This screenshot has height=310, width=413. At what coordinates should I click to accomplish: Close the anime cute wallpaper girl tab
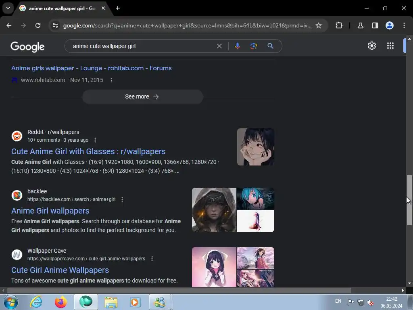coord(103,8)
